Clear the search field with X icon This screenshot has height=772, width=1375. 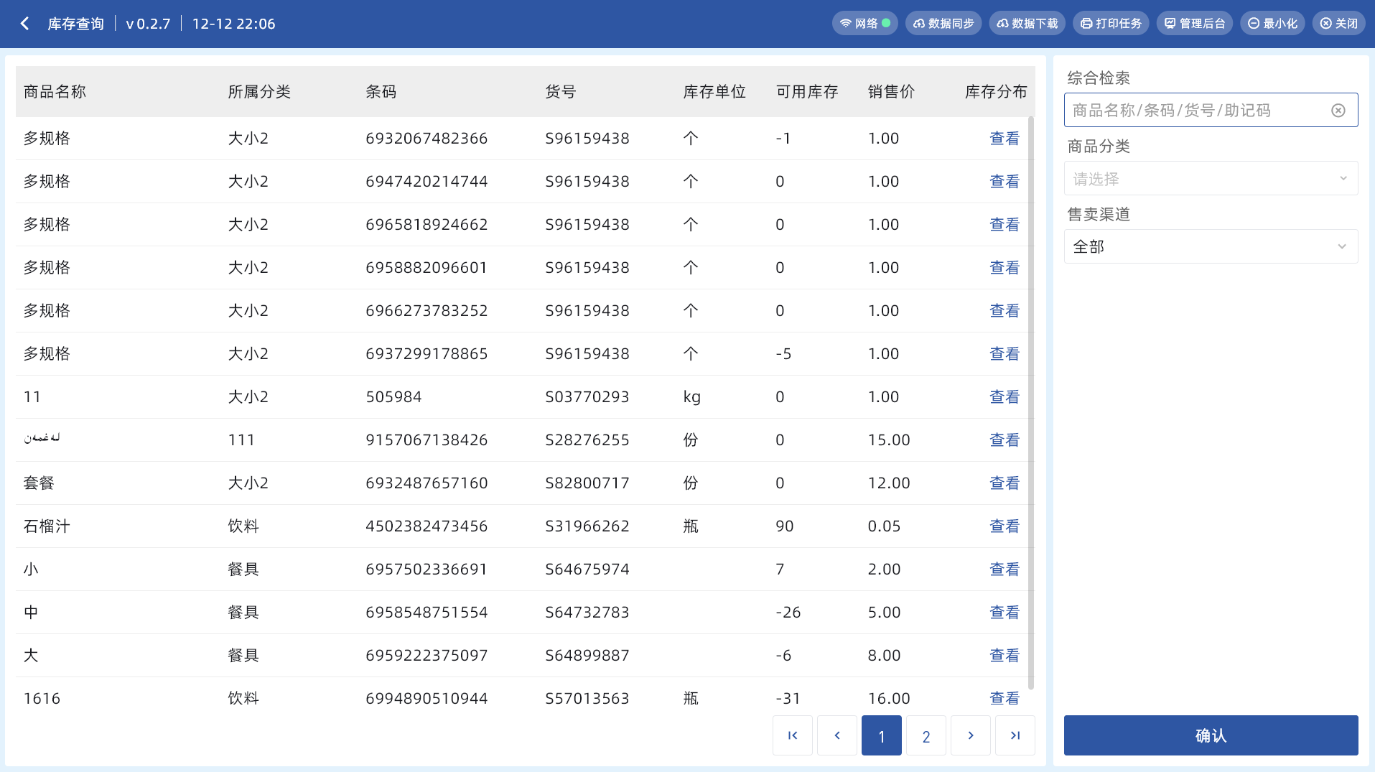point(1338,111)
